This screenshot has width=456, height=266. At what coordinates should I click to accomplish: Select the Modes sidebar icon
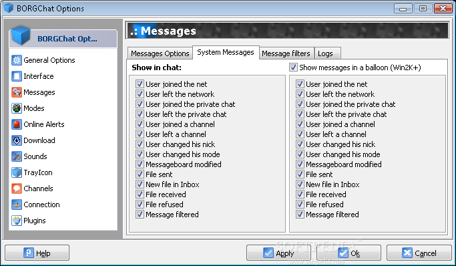click(17, 108)
